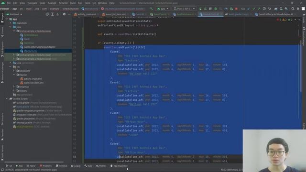
Task: Select EventListRecyclerViewAdapter in project tree
Action: [39, 47]
